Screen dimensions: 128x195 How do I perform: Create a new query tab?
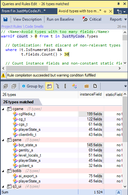119,11
